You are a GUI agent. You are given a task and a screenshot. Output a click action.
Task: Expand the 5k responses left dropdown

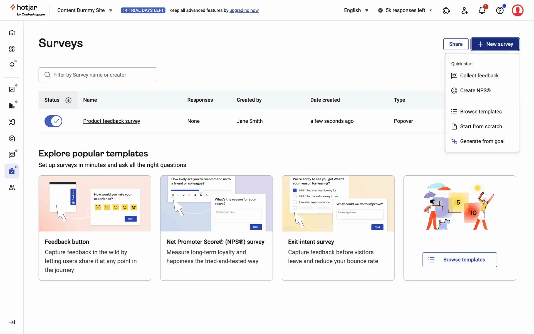click(x=405, y=10)
